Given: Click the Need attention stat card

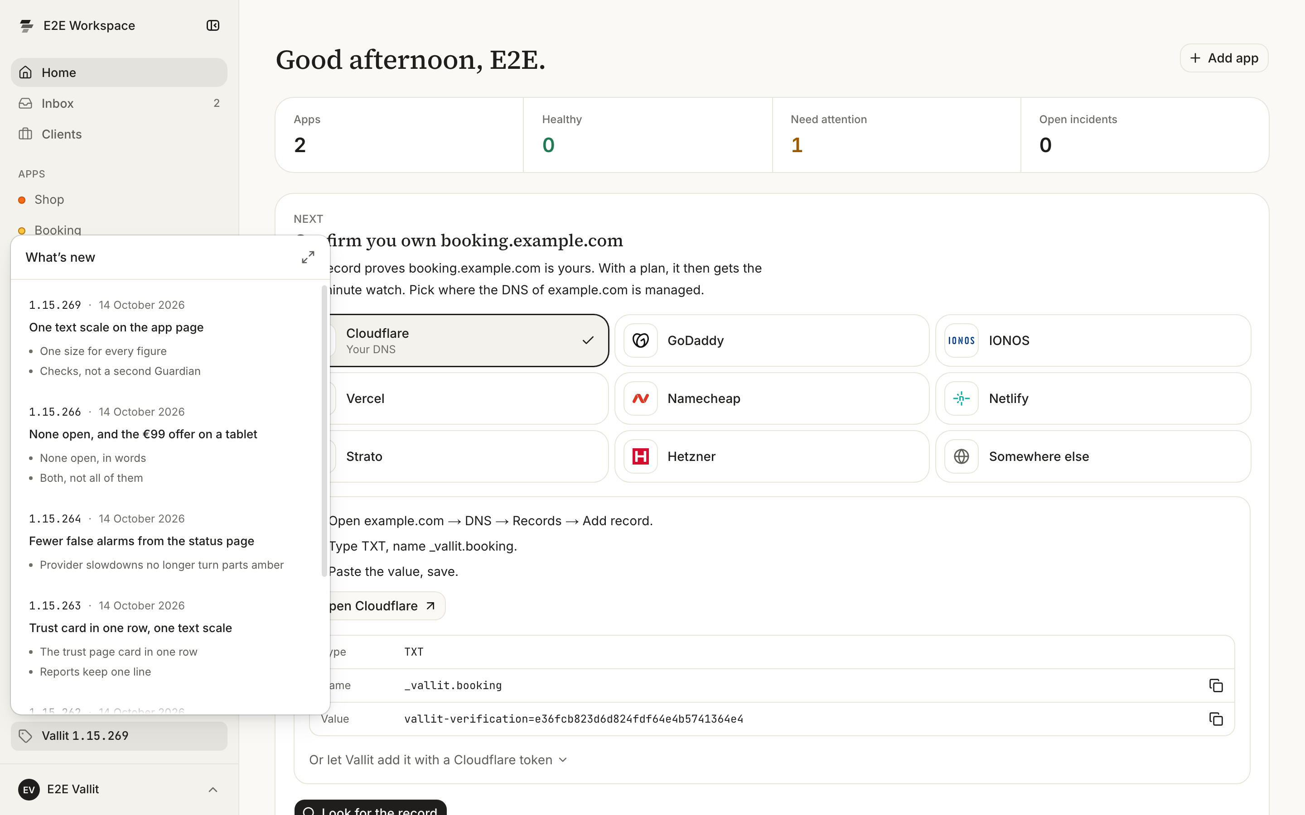Looking at the screenshot, I should tap(896, 135).
